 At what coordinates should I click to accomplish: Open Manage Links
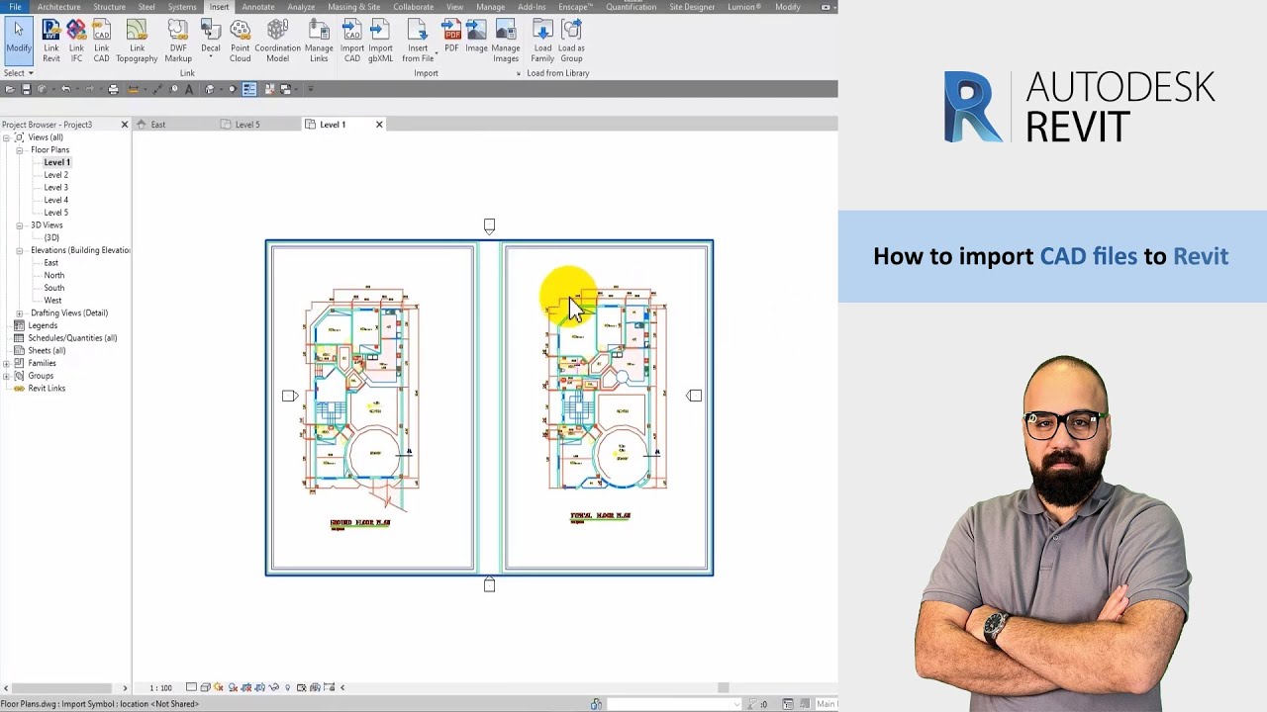tap(319, 41)
